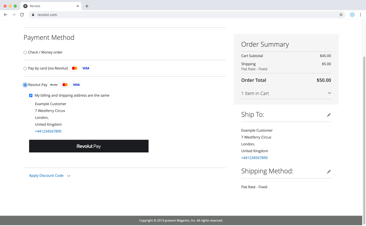Edit Shipping Method pencil icon
Image resolution: width=366 pixels, height=226 pixels.
[x=329, y=172]
